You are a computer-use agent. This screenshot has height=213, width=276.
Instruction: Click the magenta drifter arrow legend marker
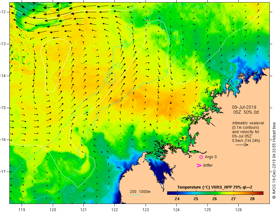[x=199, y=165]
